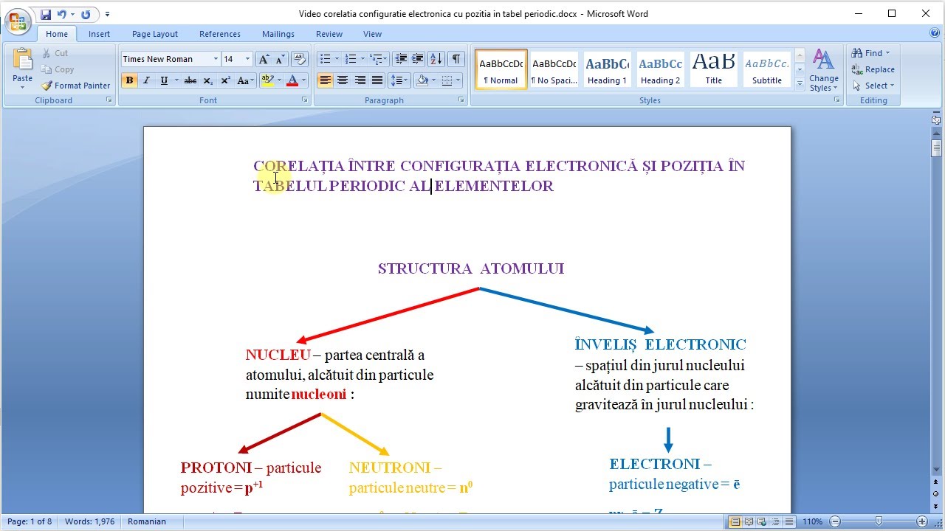Decrease paragraph indent
This screenshot has width=945, height=531.
pos(401,59)
